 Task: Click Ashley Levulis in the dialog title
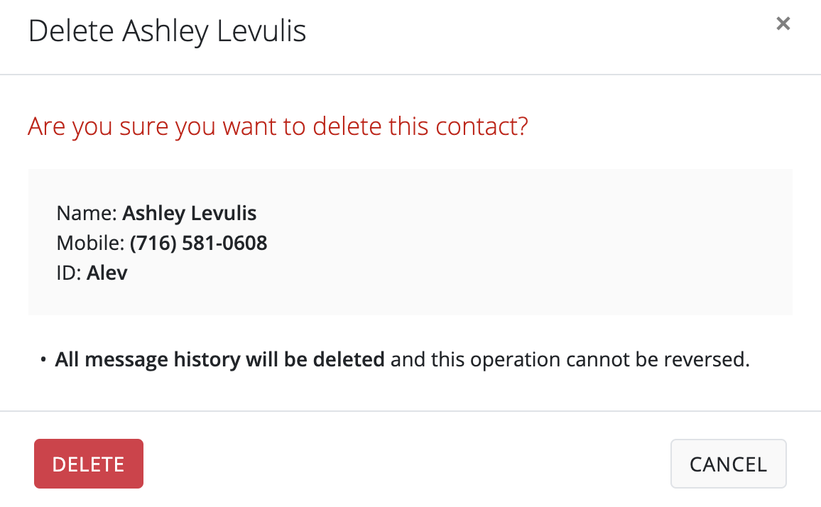point(214,32)
